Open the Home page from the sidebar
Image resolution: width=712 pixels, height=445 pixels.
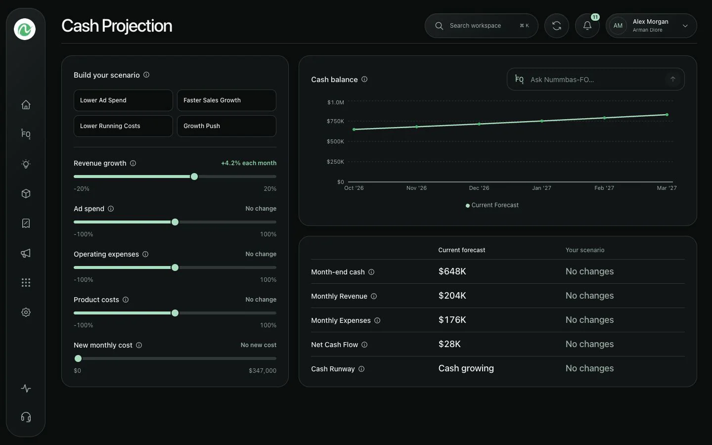pos(26,105)
